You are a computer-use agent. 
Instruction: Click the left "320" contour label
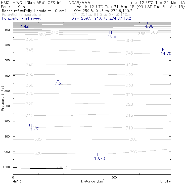pyautogui.click(x=30, y=104)
